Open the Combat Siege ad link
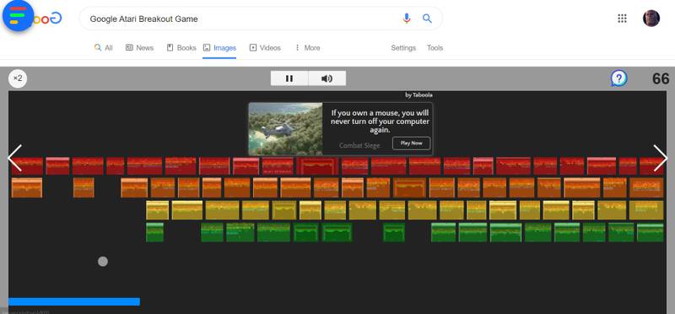 (359, 145)
